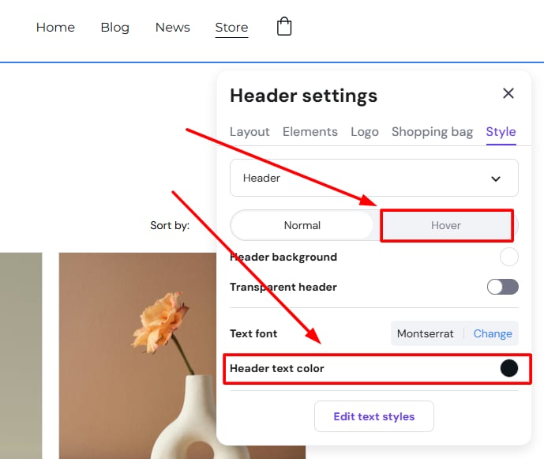Viewport: 544px width, 459px height.
Task: Close the Header settings panel
Action: pyautogui.click(x=508, y=93)
